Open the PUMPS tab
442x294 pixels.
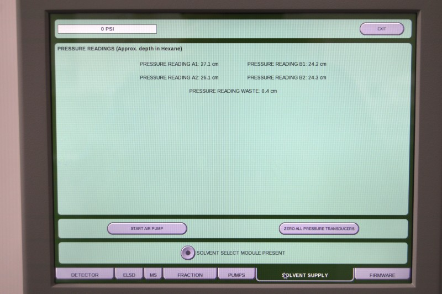[236, 275]
